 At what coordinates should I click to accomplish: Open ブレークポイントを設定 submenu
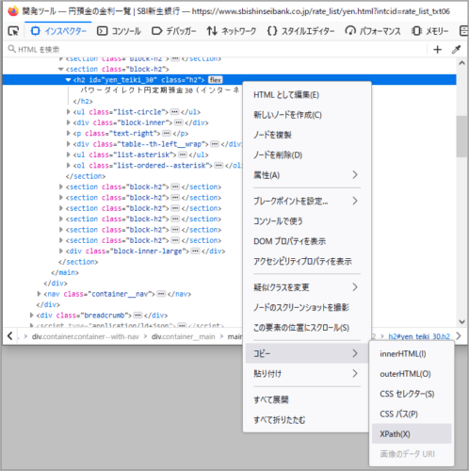tap(307, 201)
